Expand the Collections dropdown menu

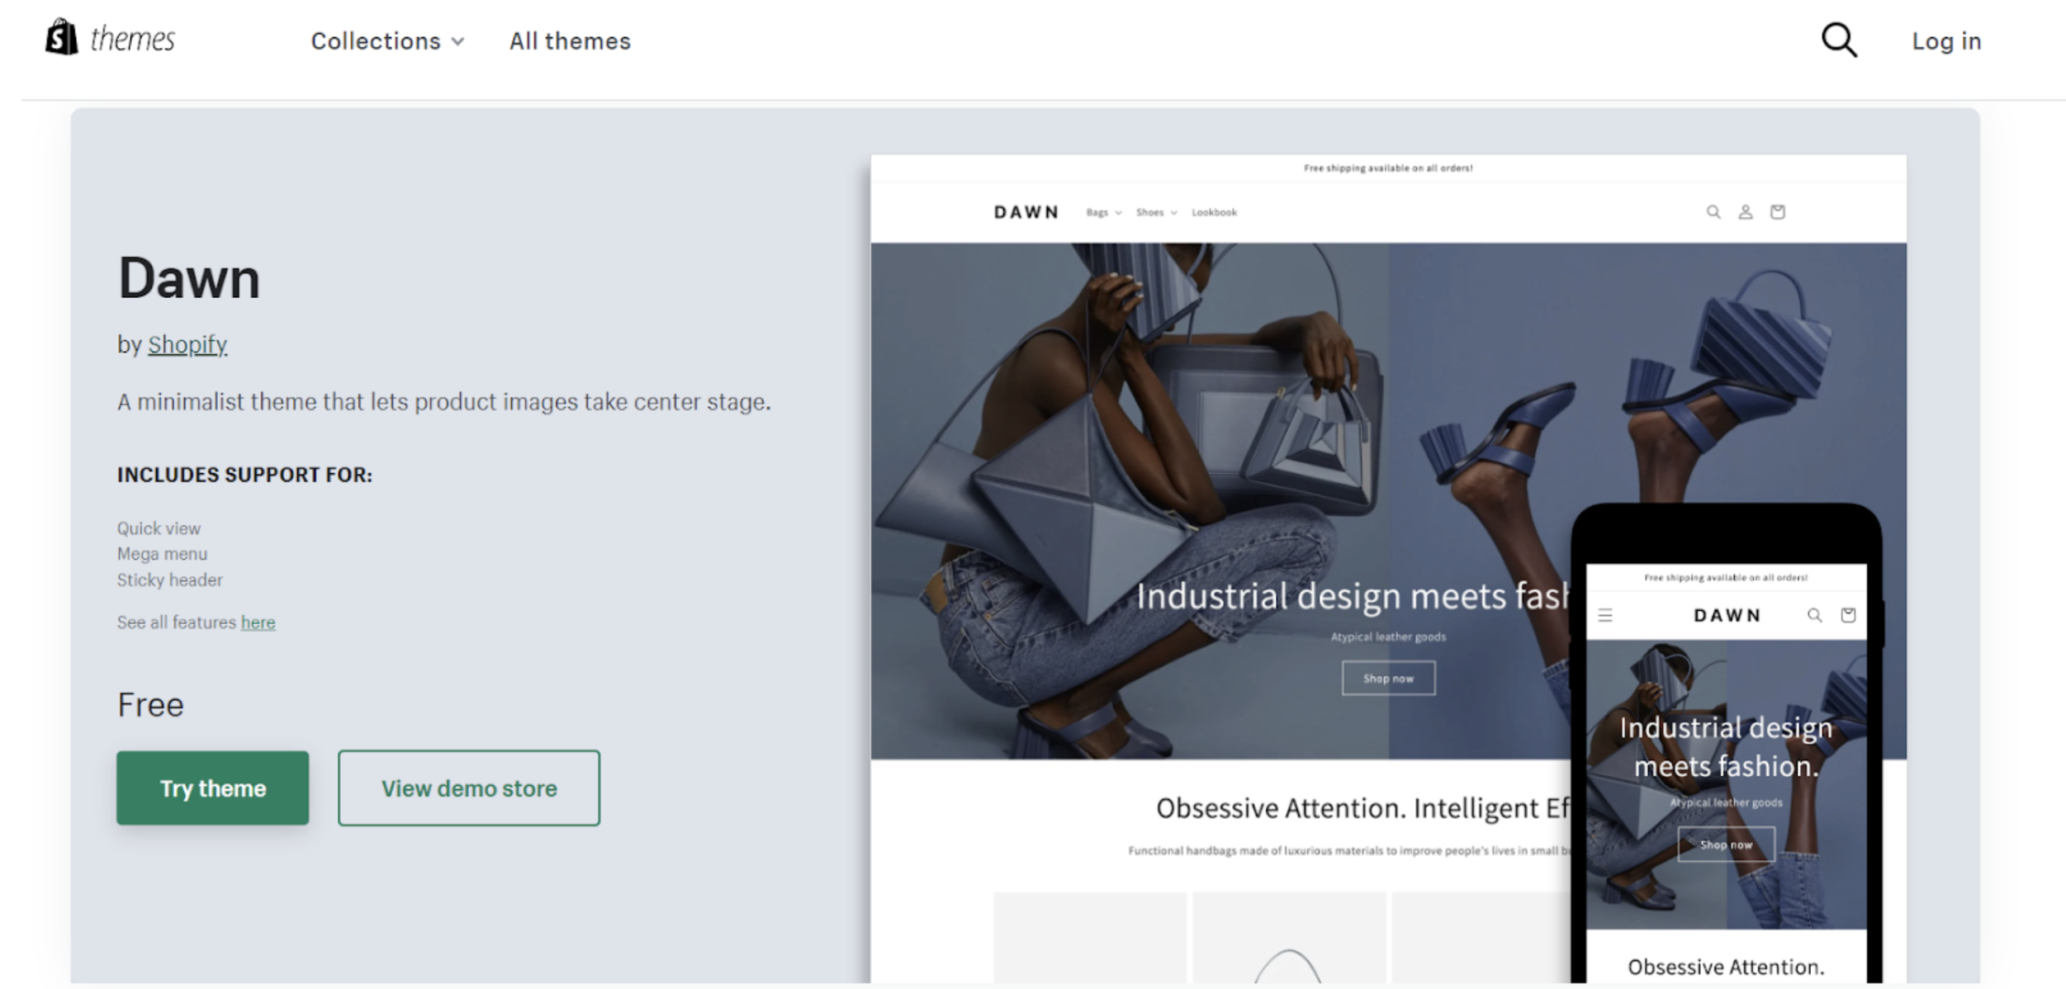(x=387, y=41)
